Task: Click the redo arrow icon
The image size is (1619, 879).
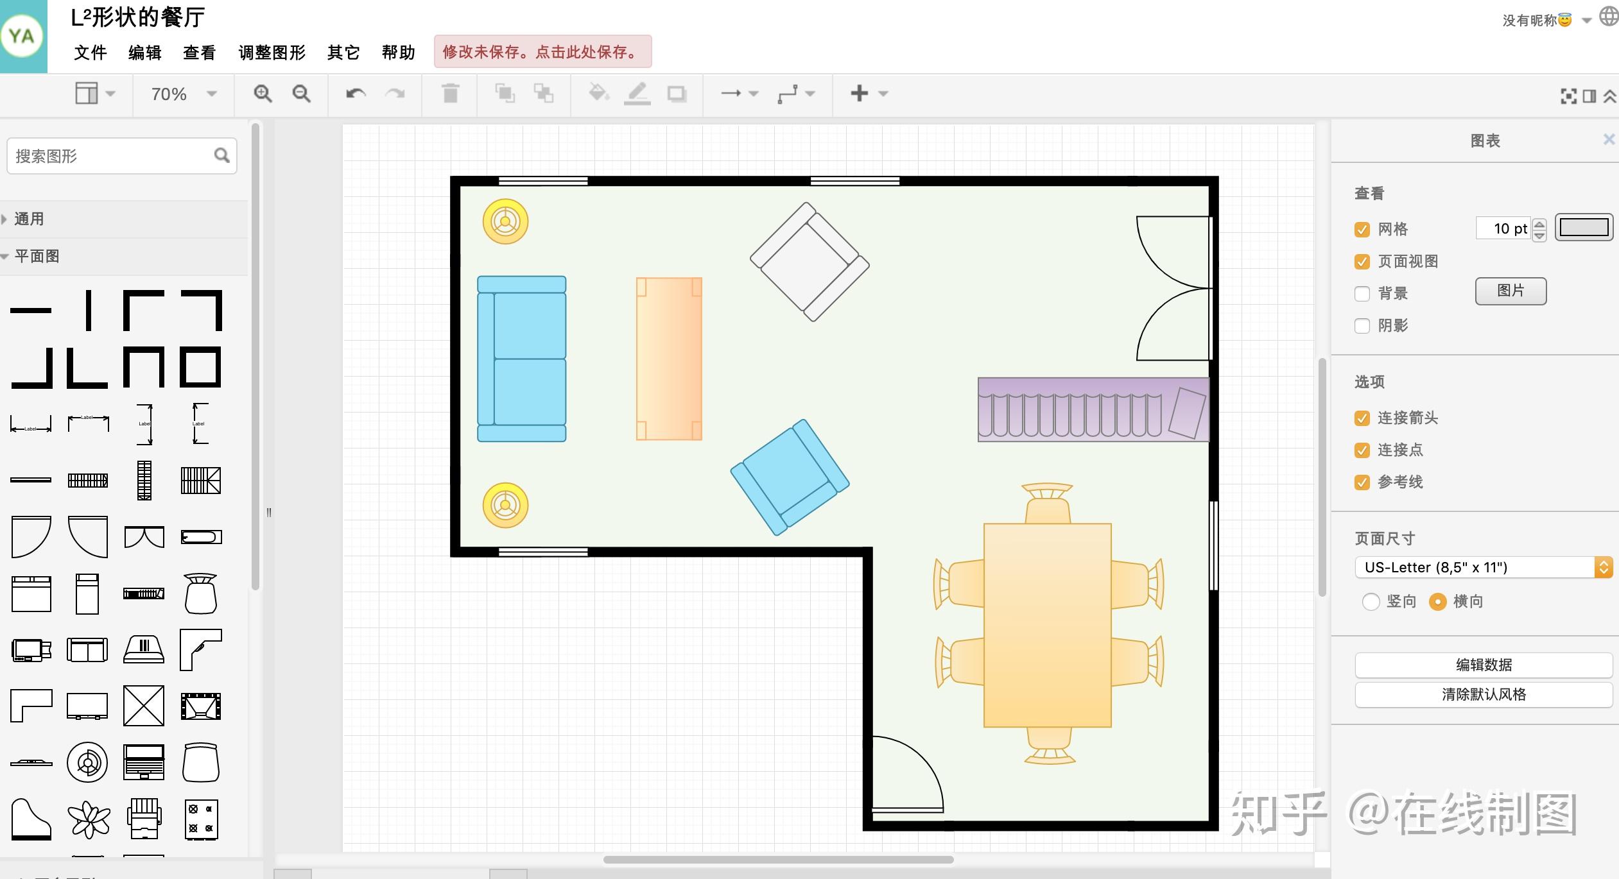Action: point(395,94)
